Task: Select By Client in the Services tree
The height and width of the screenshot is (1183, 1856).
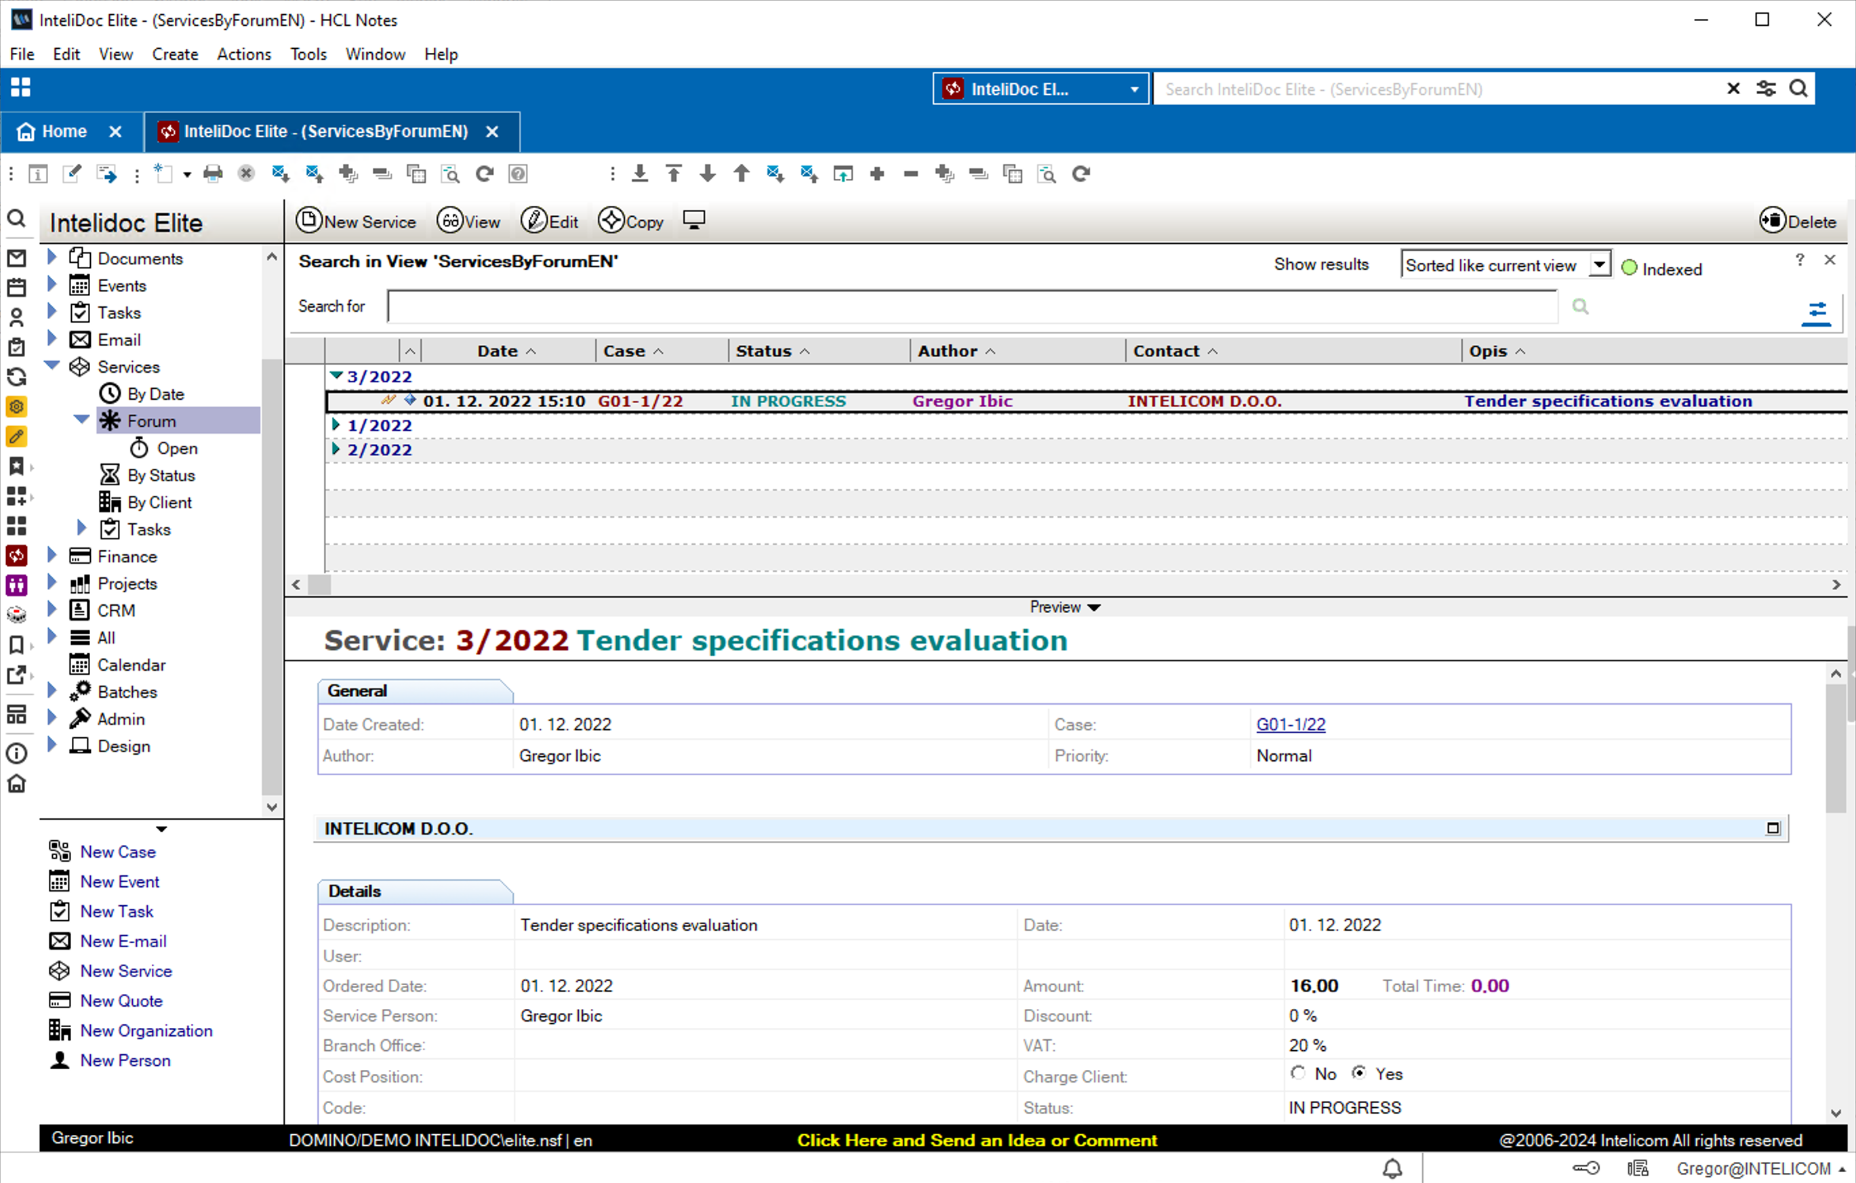Action: (x=159, y=502)
